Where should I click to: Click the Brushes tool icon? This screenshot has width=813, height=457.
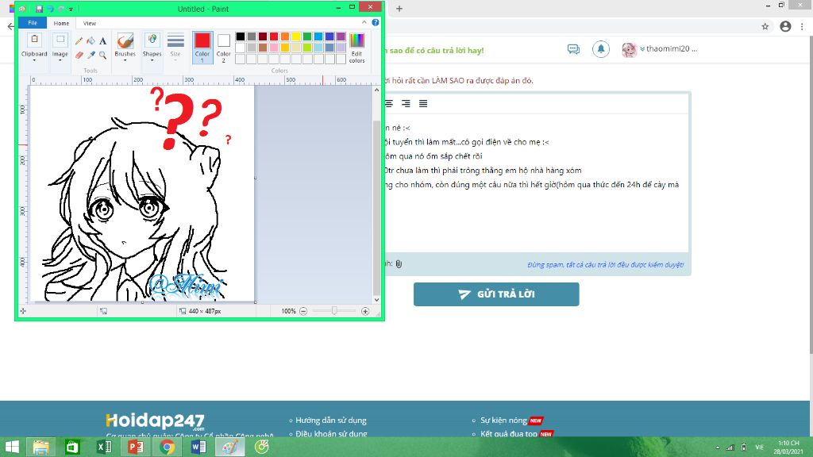pyautogui.click(x=125, y=41)
